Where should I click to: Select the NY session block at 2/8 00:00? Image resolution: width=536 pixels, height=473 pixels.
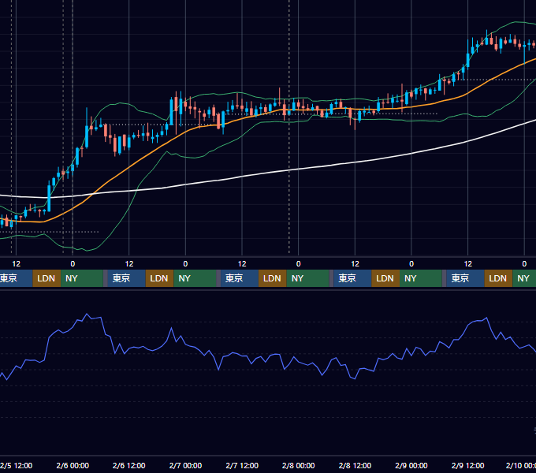[307, 278]
